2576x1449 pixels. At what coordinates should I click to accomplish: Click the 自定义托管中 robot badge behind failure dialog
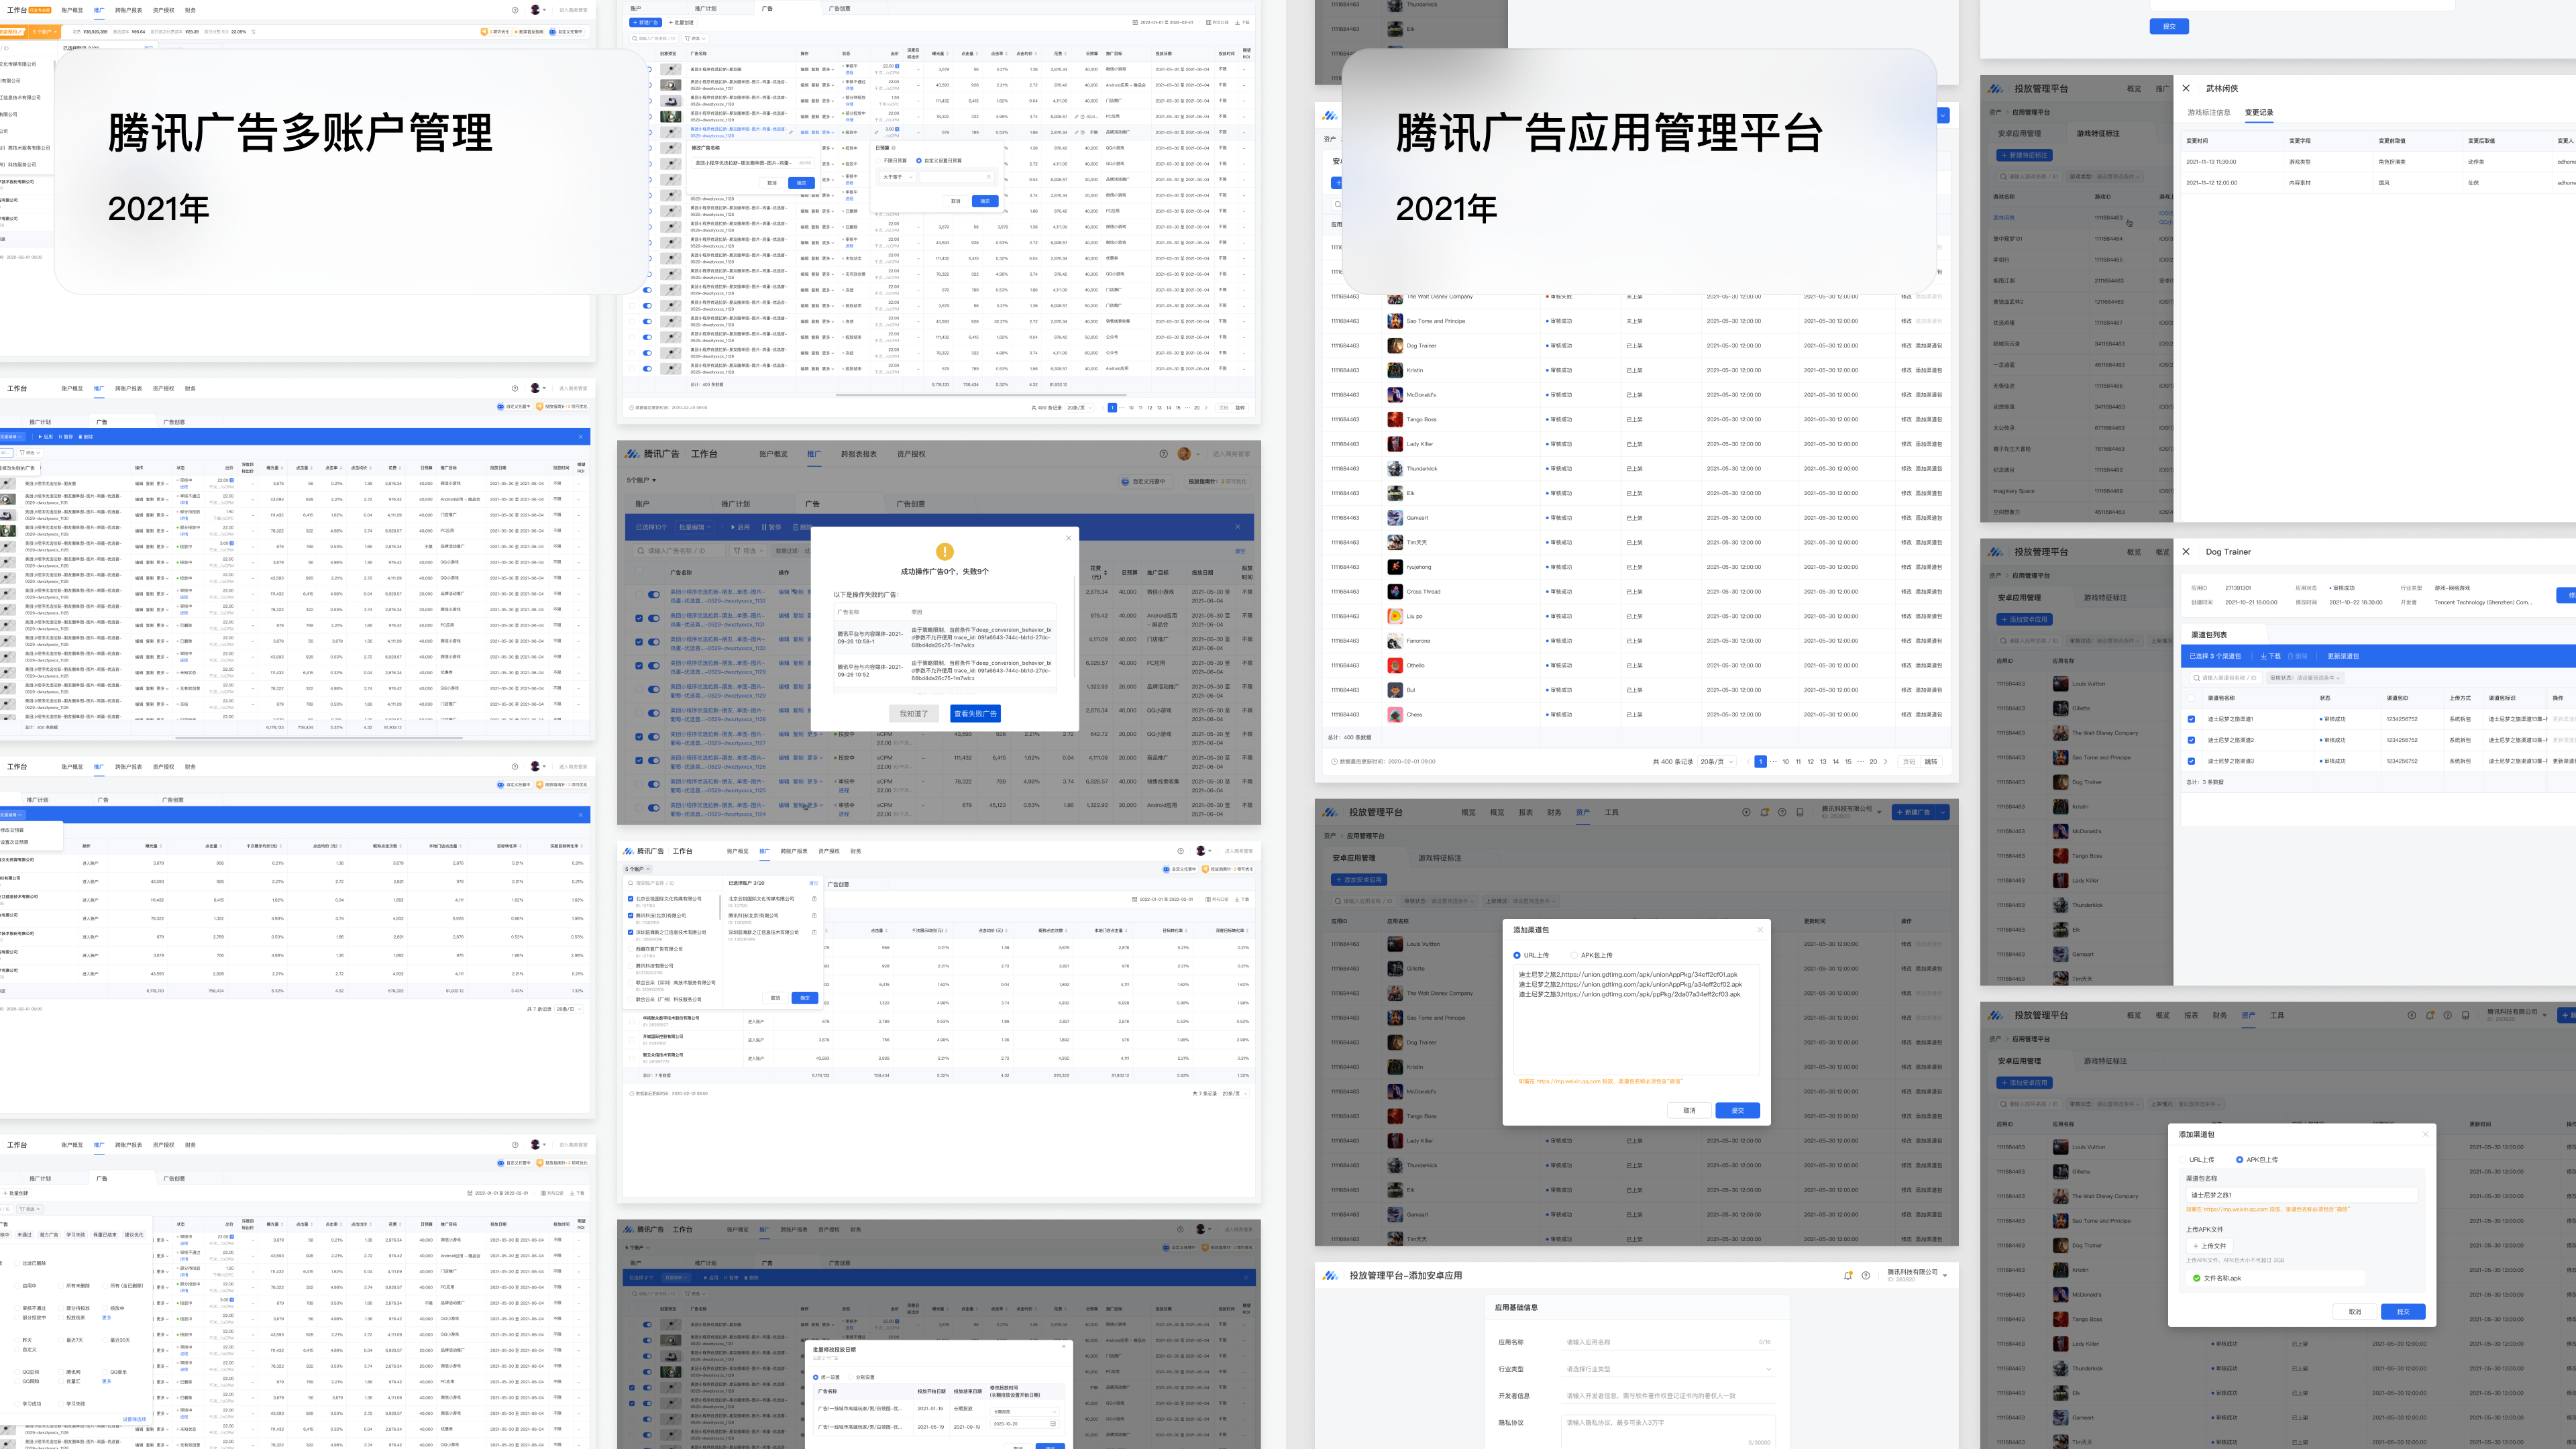pyautogui.click(x=1126, y=481)
